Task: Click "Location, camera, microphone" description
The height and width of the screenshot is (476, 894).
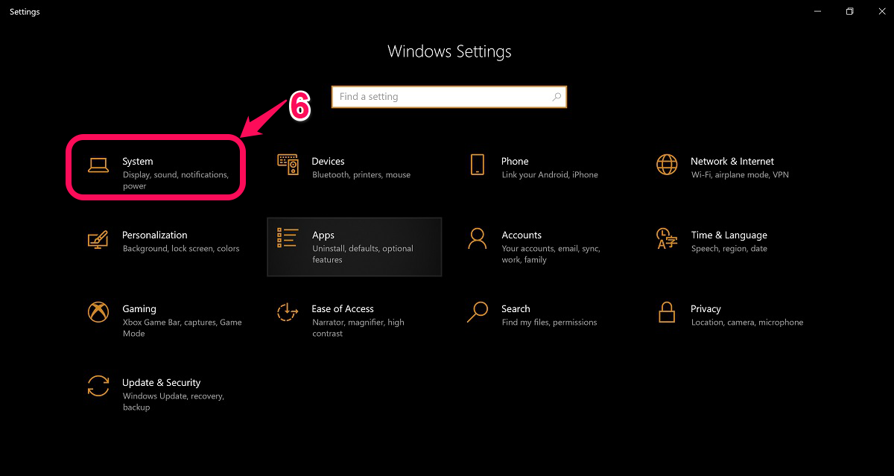Action: (747, 323)
